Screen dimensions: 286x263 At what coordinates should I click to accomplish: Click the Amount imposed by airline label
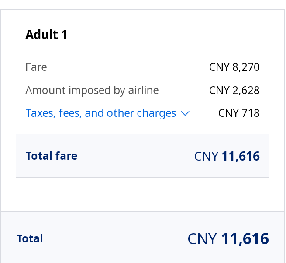click(x=92, y=90)
